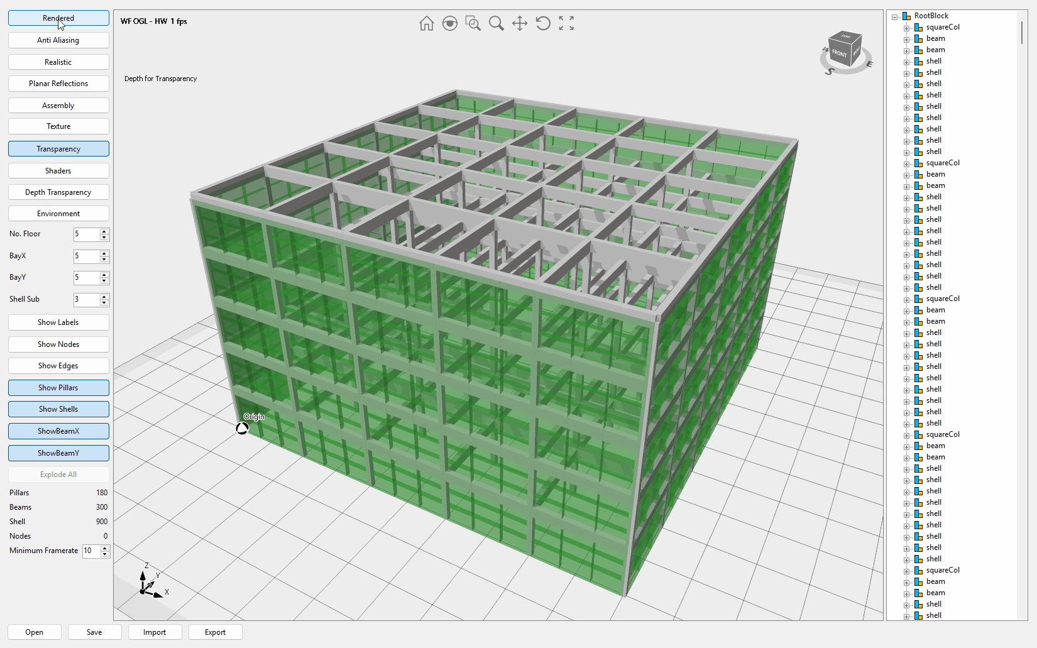Click the Home view icon
Viewport: 1037px width, 648px height.
426,24
